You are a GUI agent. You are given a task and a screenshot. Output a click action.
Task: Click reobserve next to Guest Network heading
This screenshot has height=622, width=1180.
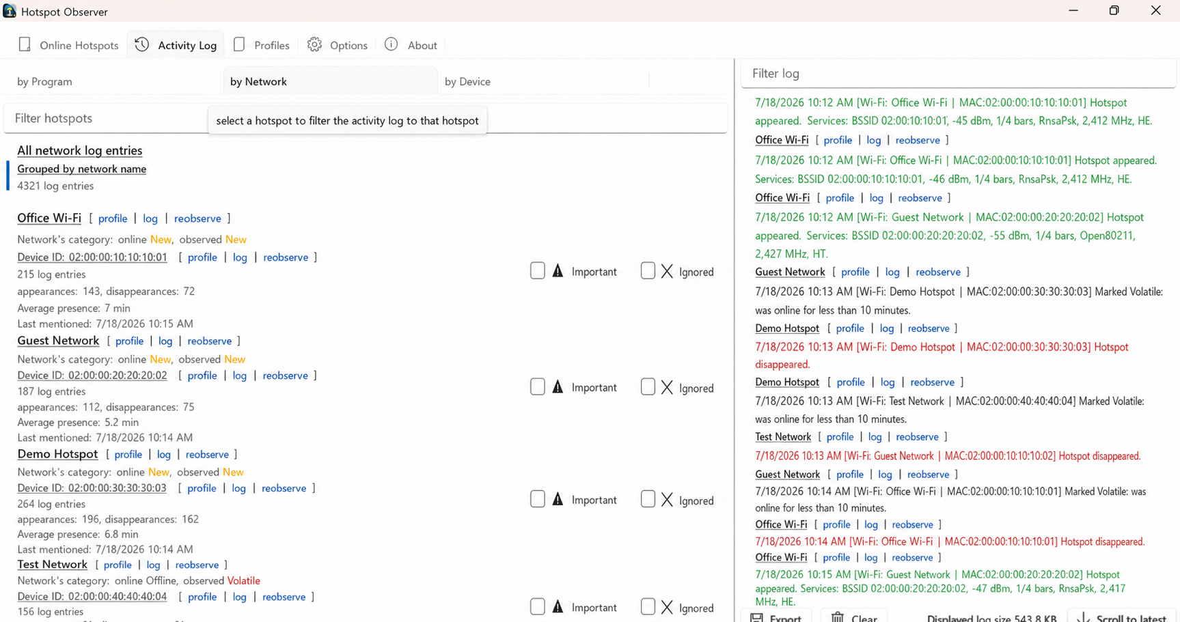(x=210, y=341)
